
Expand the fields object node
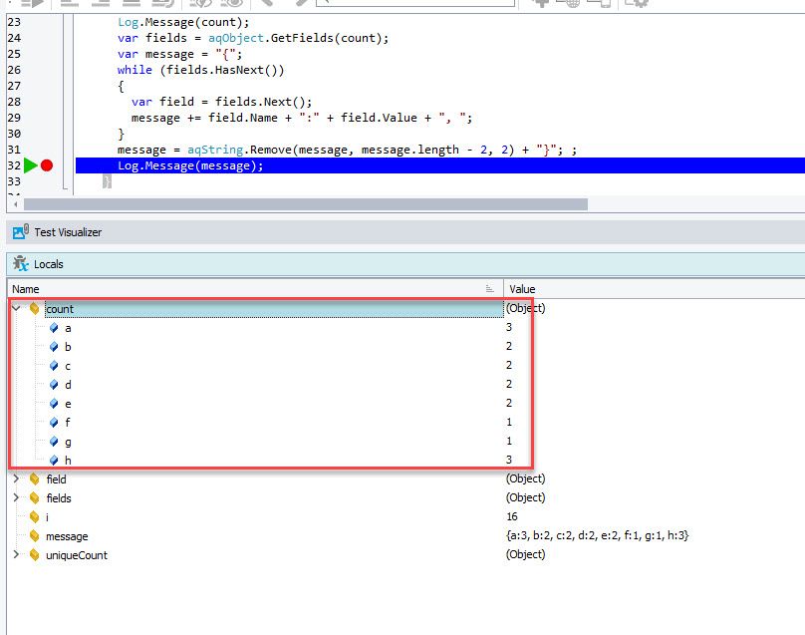click(16, 498)
